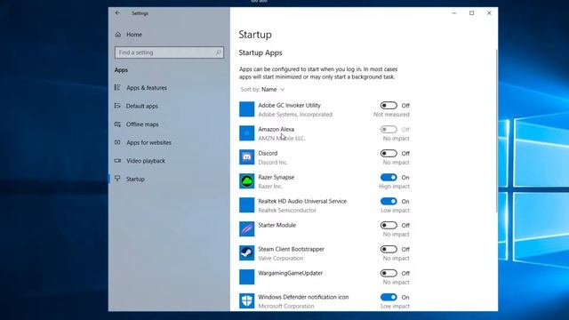Click the Offline maps icon

tap(117, 124)
